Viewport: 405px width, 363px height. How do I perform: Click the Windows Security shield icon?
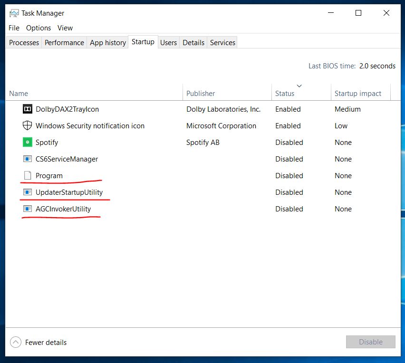click(28, 125)
